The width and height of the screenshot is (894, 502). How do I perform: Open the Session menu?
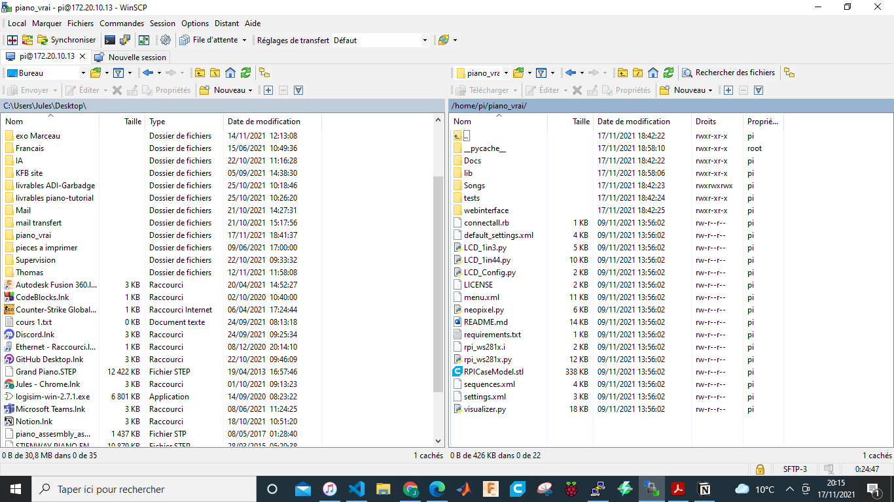pyautogui.click(x=162, y=23)
